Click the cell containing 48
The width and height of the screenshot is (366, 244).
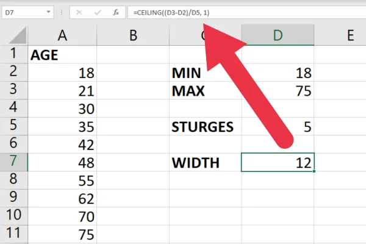[x=62, y=162]
